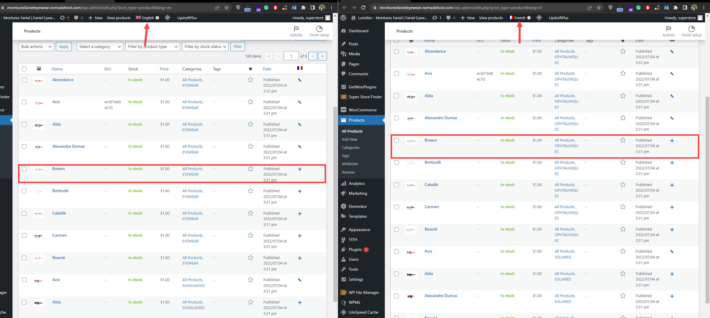The height and width of the screenshot is (318, 710).
Task: Open the Botticelli product link in left panel
Action: click(60, 191)
